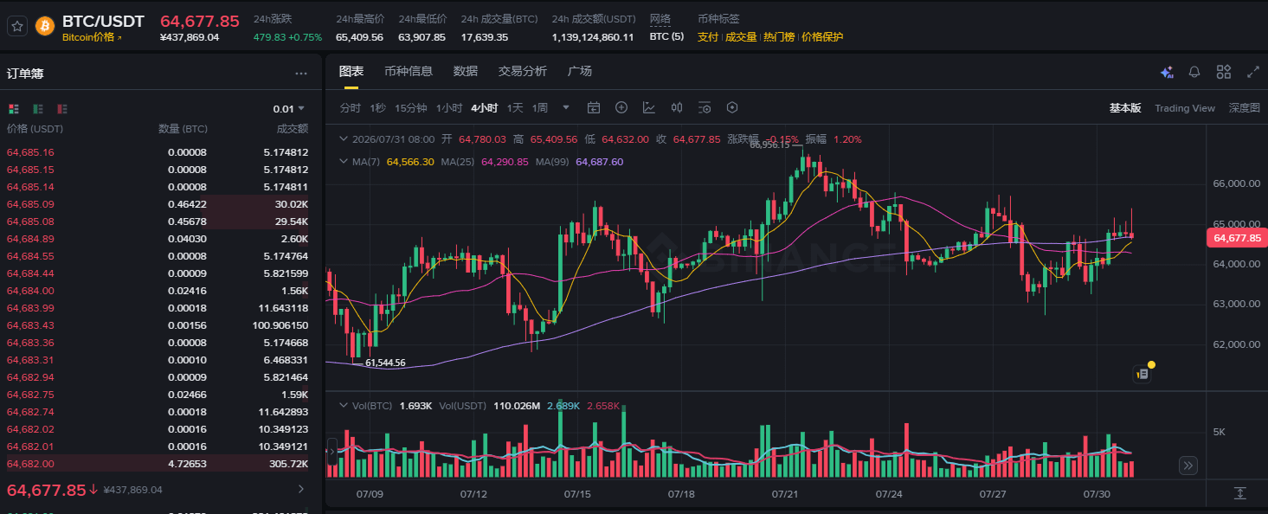The image size is (1268, 514).
Task: Click the 热门榜 coin tag
Action: pos(779,37)
